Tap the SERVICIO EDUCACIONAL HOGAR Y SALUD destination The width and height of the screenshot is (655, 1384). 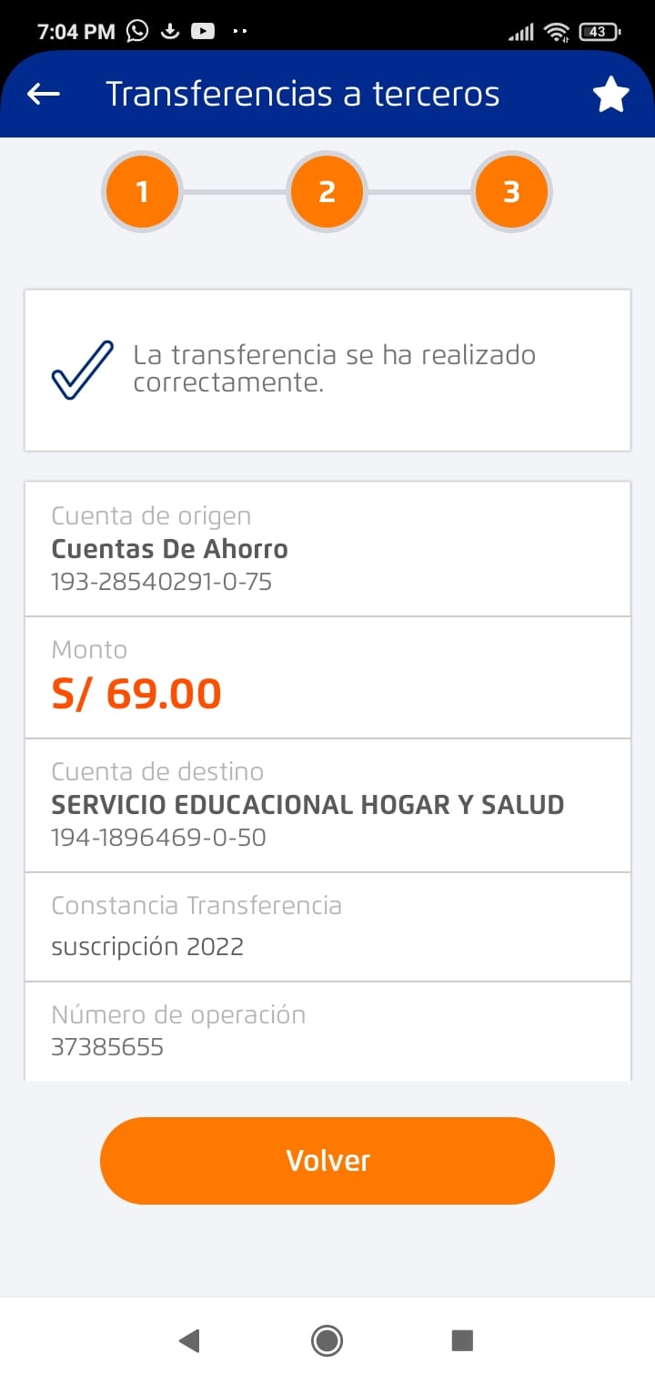tap(307, 805)
